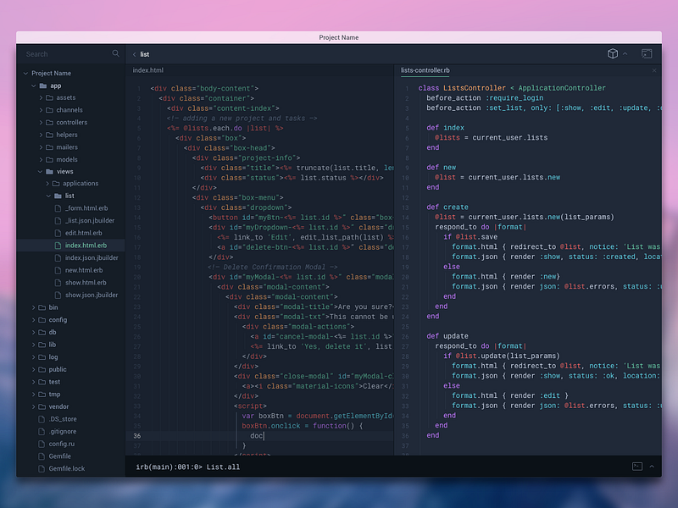
Task: Click the terminal icon in bottom bar
Action: (x=637, y=467)
